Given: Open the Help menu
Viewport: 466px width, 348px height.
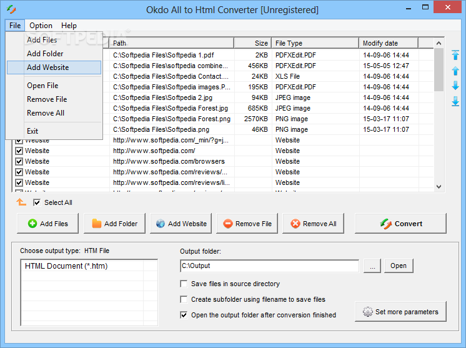Looking at the screenshot, I should (x=69, y=26).
